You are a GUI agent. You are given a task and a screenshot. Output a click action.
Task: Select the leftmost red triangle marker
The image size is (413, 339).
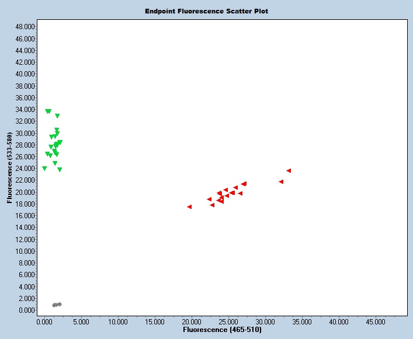(x=189, y=207)
